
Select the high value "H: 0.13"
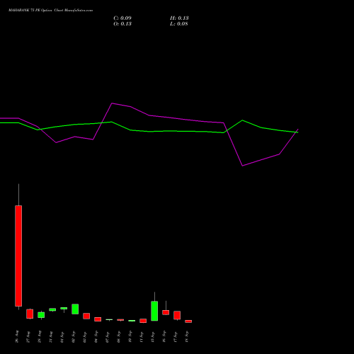(179, 18)
